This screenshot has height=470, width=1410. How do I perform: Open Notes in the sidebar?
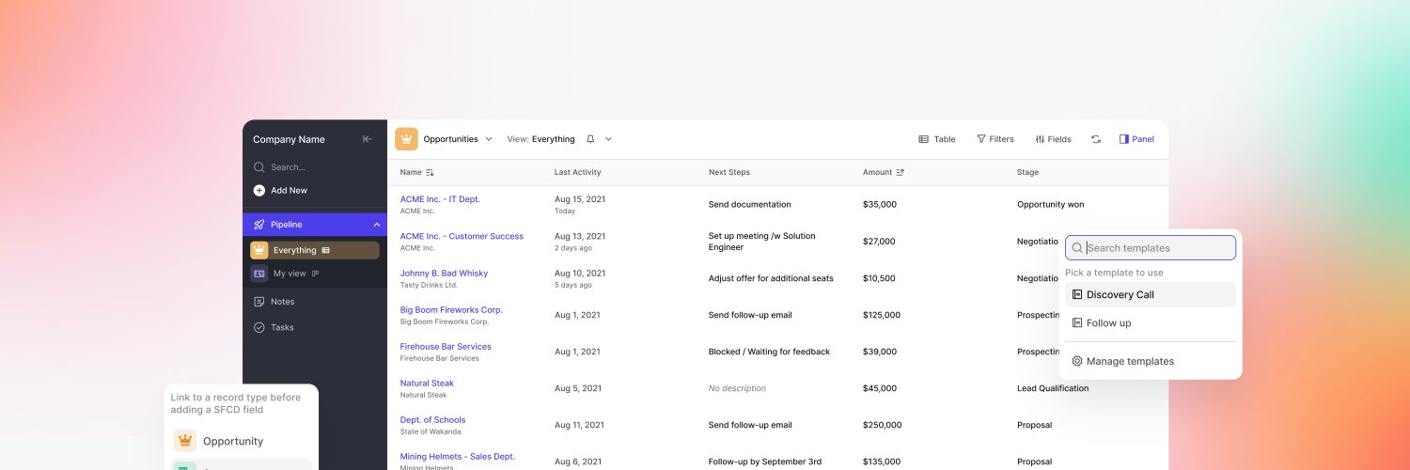point(282,302)
